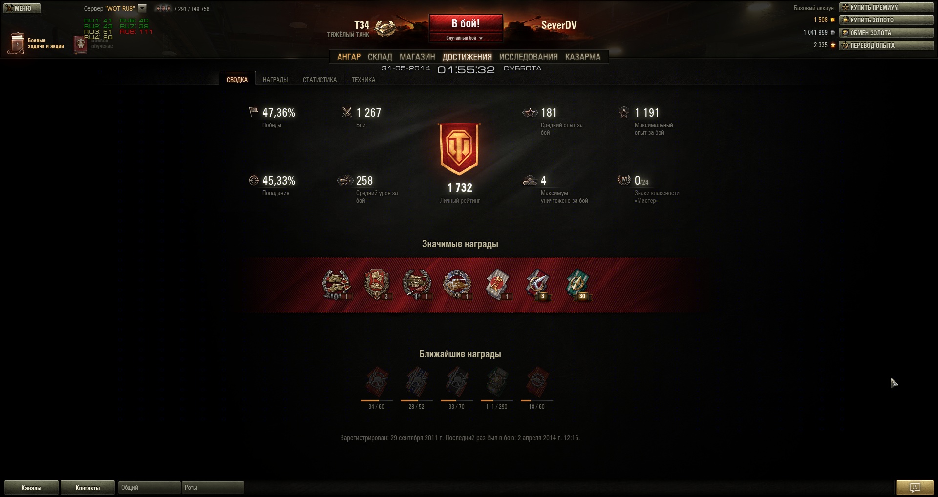Select the first significant award medal
The image size is (938, 497).
(x=337, y=284)
